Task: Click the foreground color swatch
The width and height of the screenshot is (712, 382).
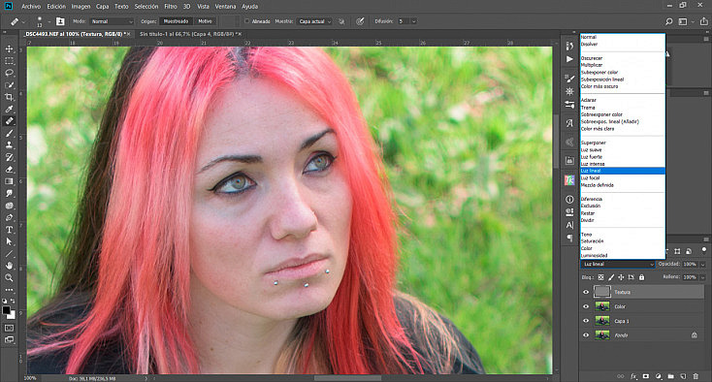Action: pyautogui.click(x=6, y=310)
